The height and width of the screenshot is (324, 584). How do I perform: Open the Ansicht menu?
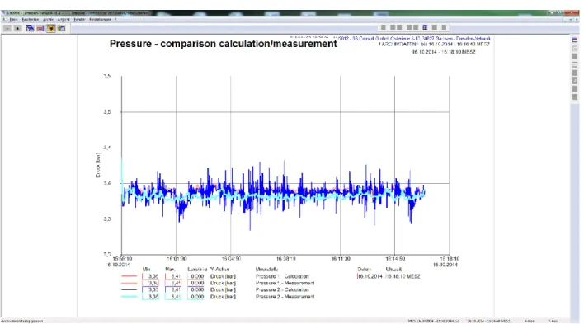pos(64,19)
